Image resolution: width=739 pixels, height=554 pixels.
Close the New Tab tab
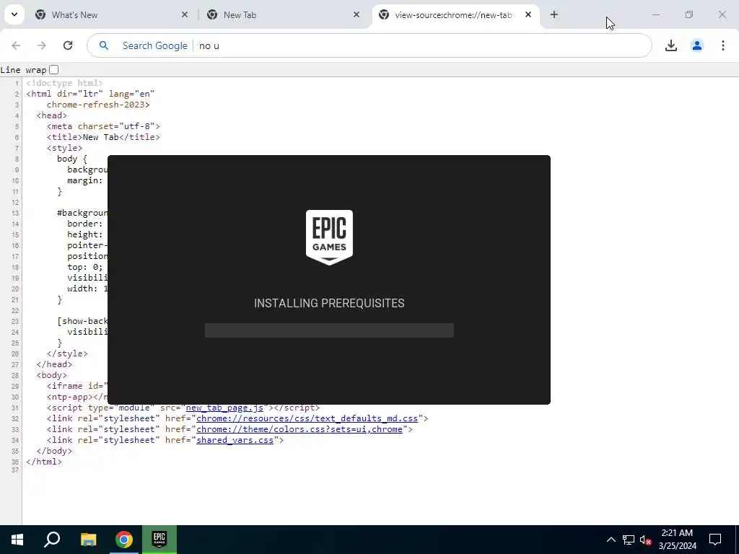pyautogui.click(x=357, y=14)
